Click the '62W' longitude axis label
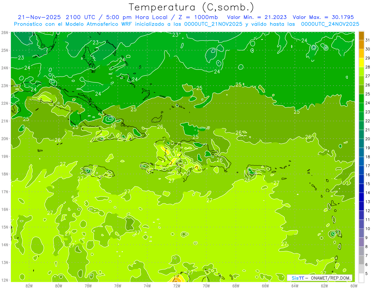 [x=324, y=286]
